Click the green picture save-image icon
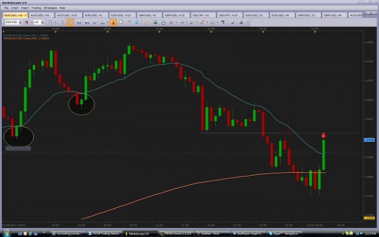This screenshot has height=237, width=379. tap(155, 22)
